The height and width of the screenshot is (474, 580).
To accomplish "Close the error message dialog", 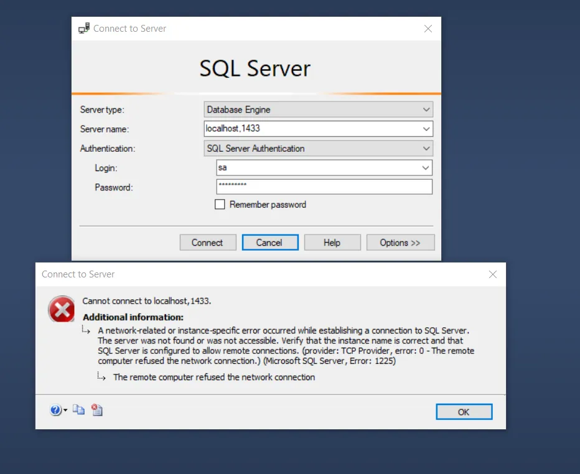I will click(x=493, y=274).
